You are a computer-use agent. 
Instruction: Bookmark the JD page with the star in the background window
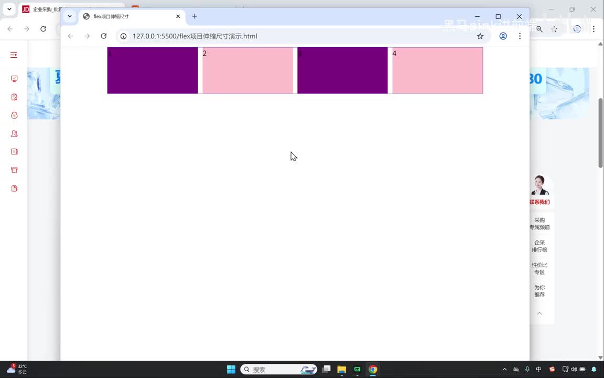click(x=554, y=29)
